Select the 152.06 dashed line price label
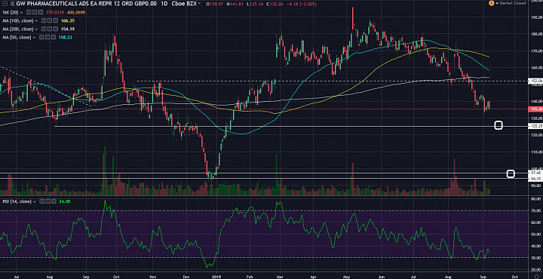Screen dimensions: 543x279 tap(535, 81)
